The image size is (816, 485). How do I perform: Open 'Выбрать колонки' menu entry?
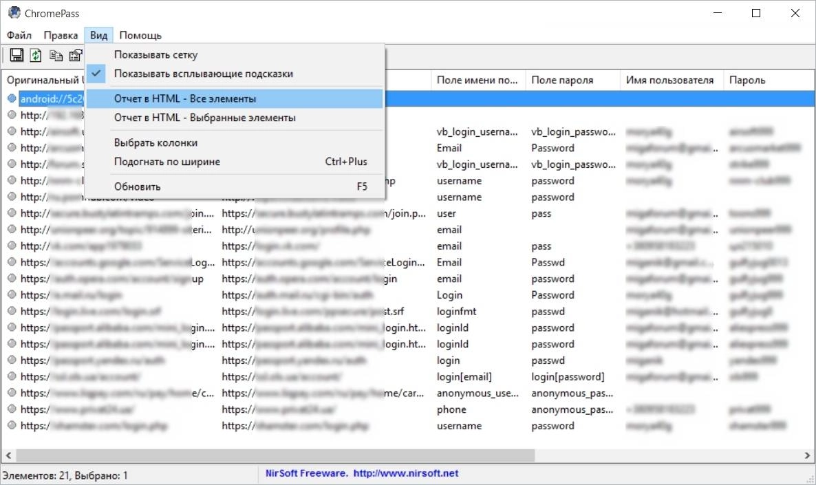coord(235,142)
